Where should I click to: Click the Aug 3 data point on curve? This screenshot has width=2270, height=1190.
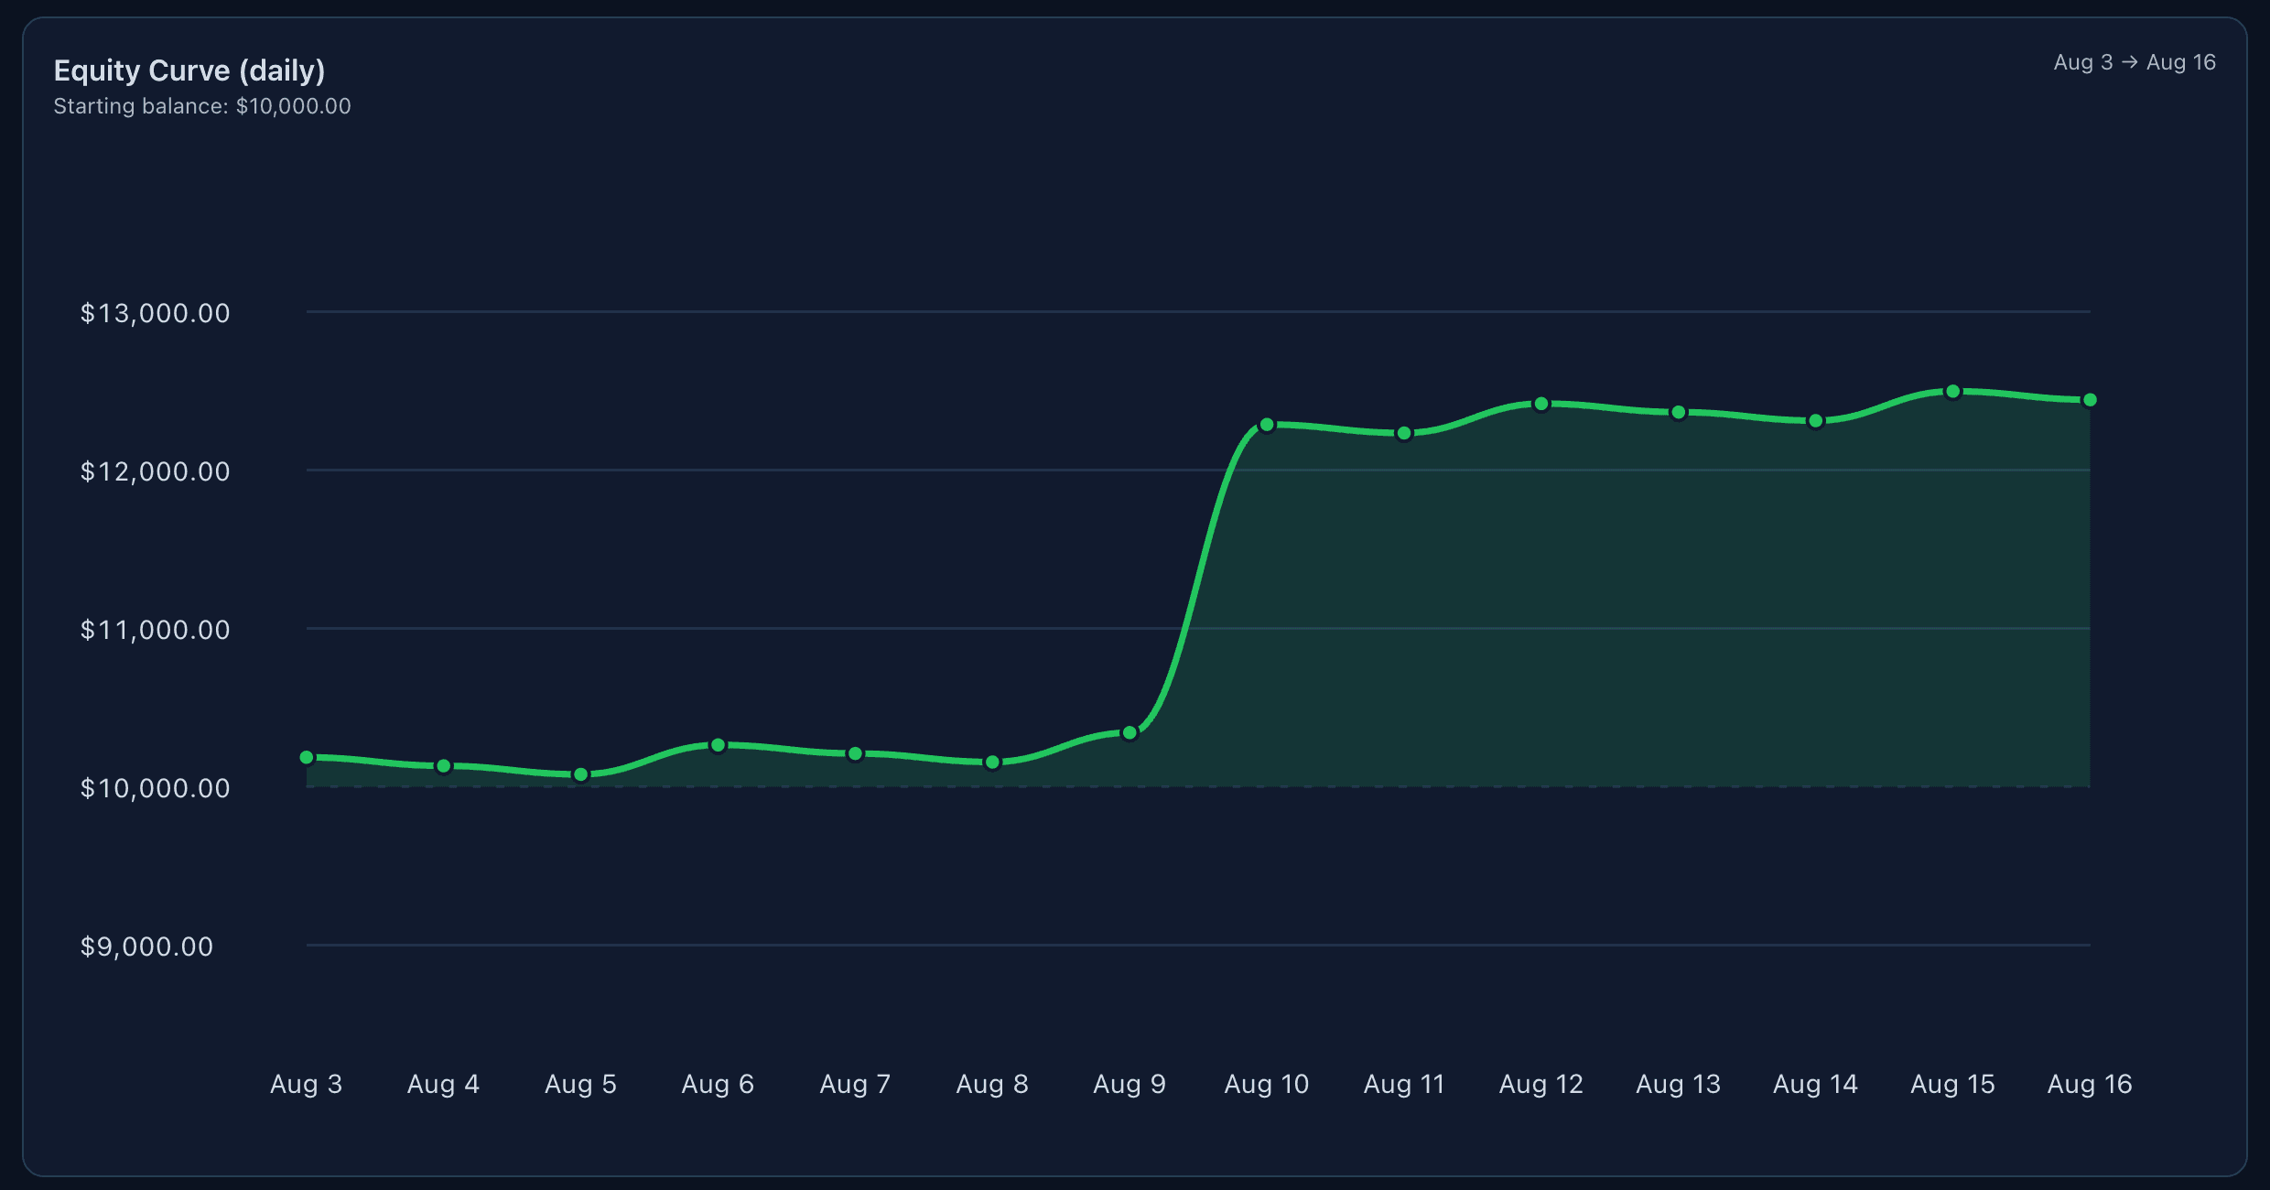(x=307, y=757)
